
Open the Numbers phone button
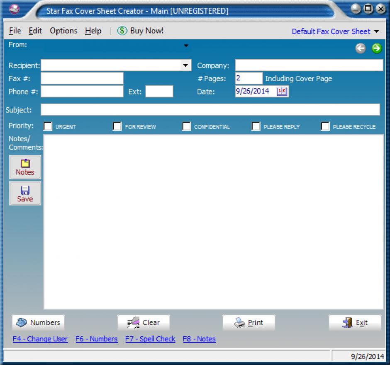click(x=38, y=323)
